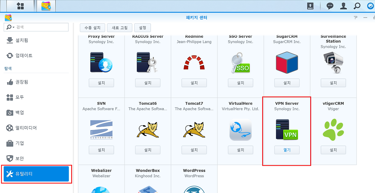The width and height of the screenshot is (375, 193).
Task: Select the 보안 security category
Action: click(36, 158)
